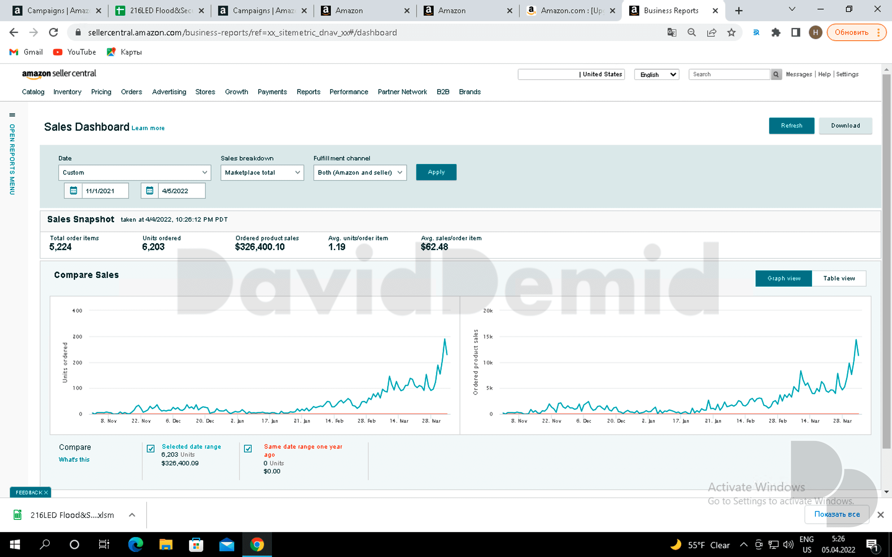Click What's this link under Compare
This screenshot has height=557, width=892.
[x=74, y=460]
